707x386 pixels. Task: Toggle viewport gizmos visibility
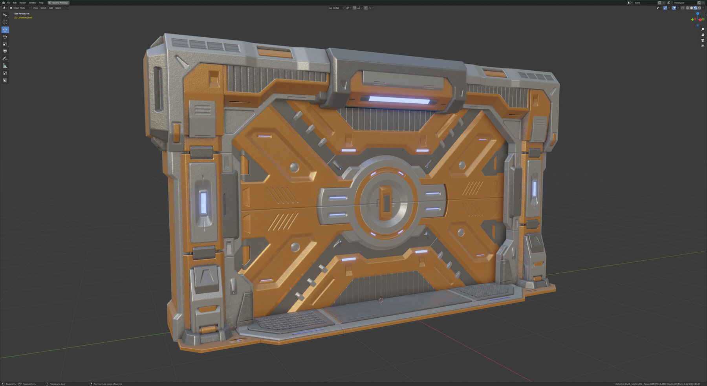click(x=665, y=8)
